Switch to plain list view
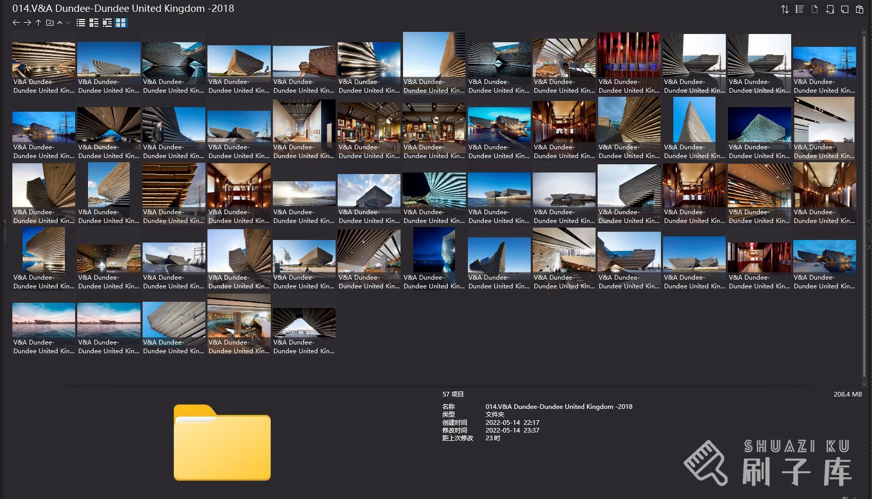 (81, 23)
